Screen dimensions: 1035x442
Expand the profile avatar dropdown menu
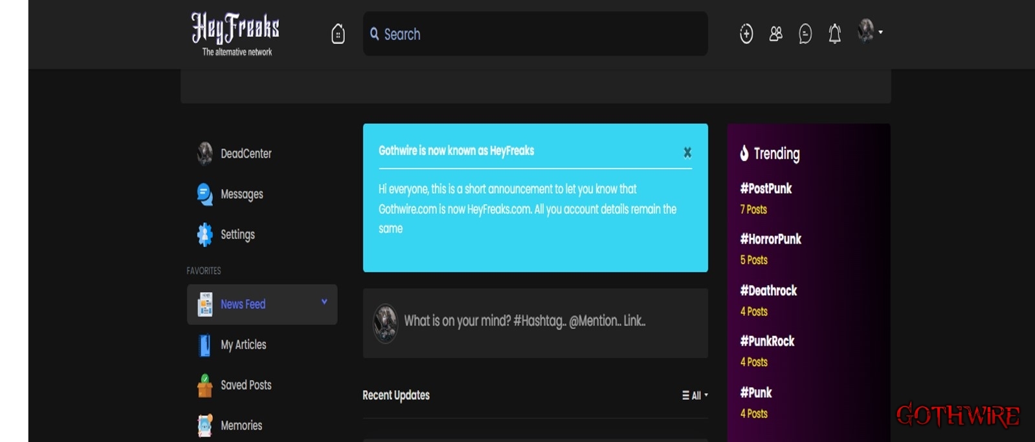click(x=870, y=31)
